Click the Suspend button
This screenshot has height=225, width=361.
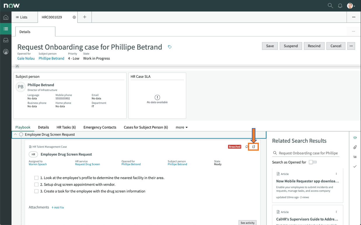(291, 46)
